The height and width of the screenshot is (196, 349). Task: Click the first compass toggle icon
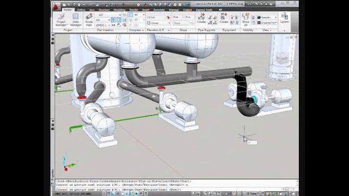point(130,15)
